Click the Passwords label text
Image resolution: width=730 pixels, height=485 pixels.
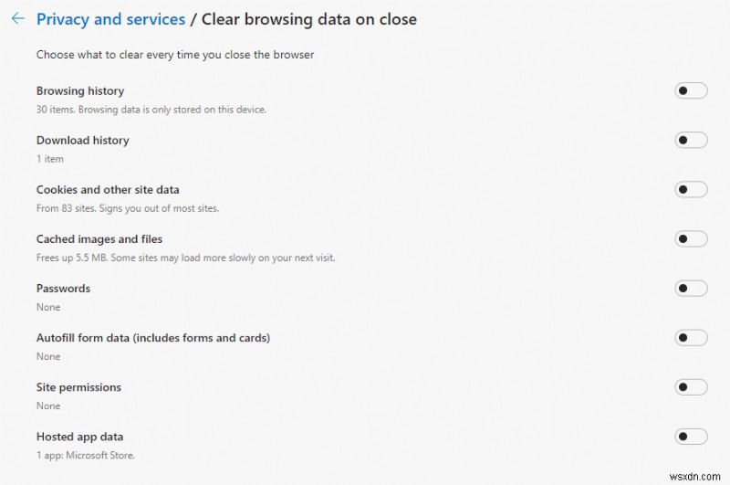coord(63,289)
